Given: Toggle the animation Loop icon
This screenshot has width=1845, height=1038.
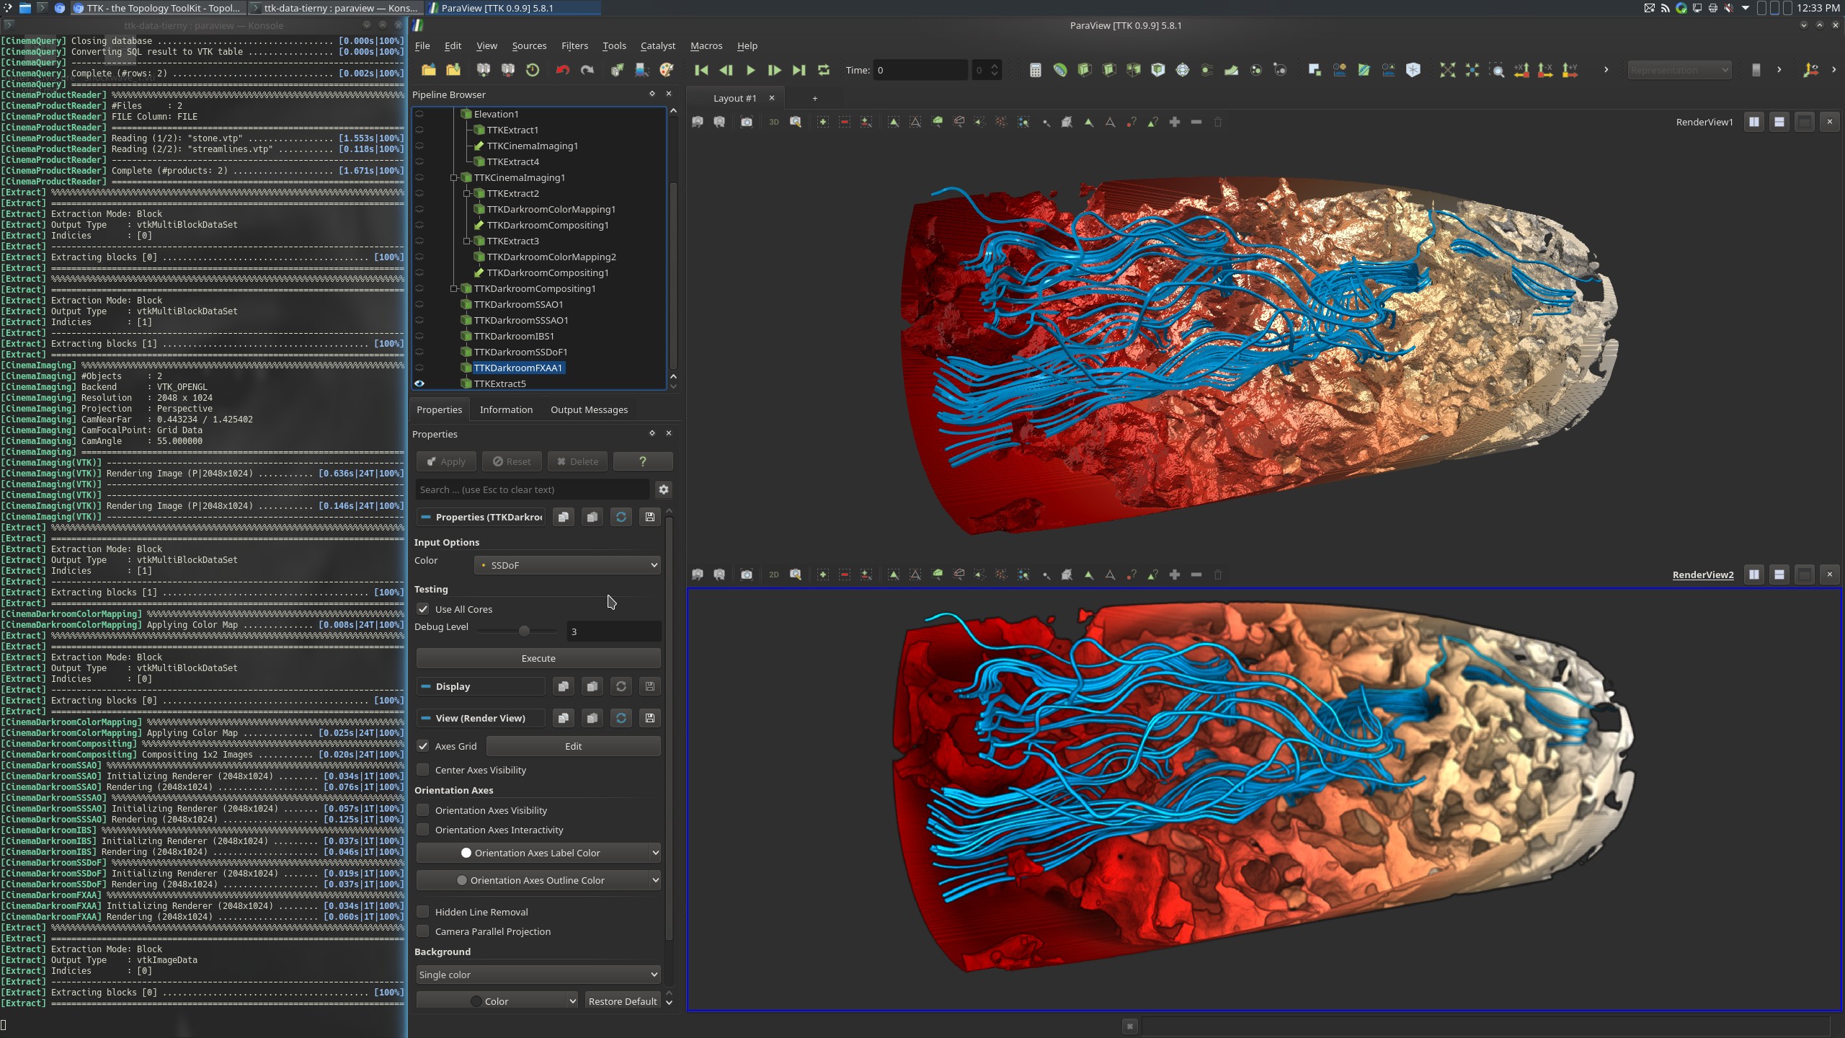Looking at the screenshot, I should 824,70.
